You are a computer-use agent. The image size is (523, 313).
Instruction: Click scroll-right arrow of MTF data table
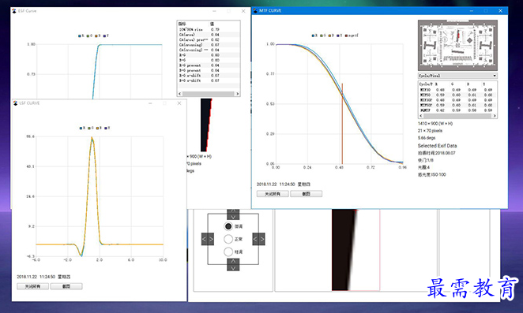pyautogui.click(x=495, y=116)
